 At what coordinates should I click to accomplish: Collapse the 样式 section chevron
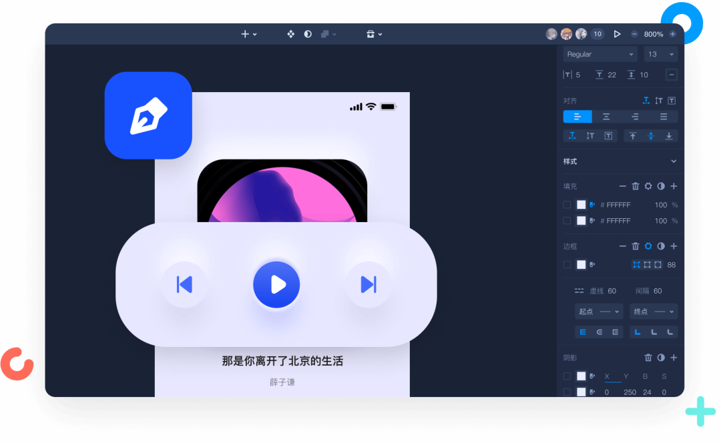click(x=674, y=161)
